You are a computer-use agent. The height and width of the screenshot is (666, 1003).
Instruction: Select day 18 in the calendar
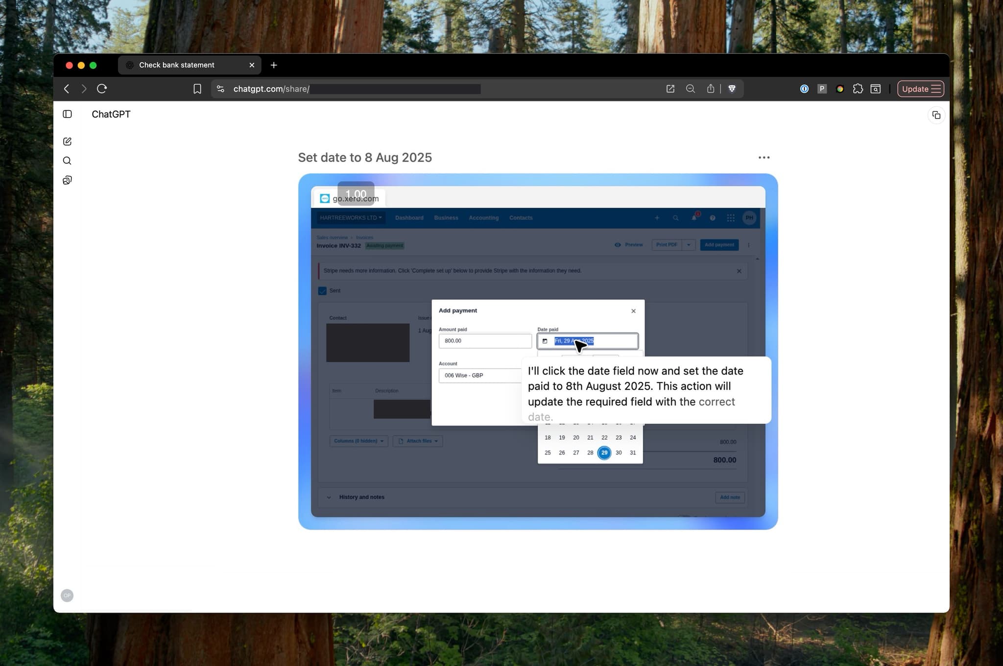[x=548, y=438]
